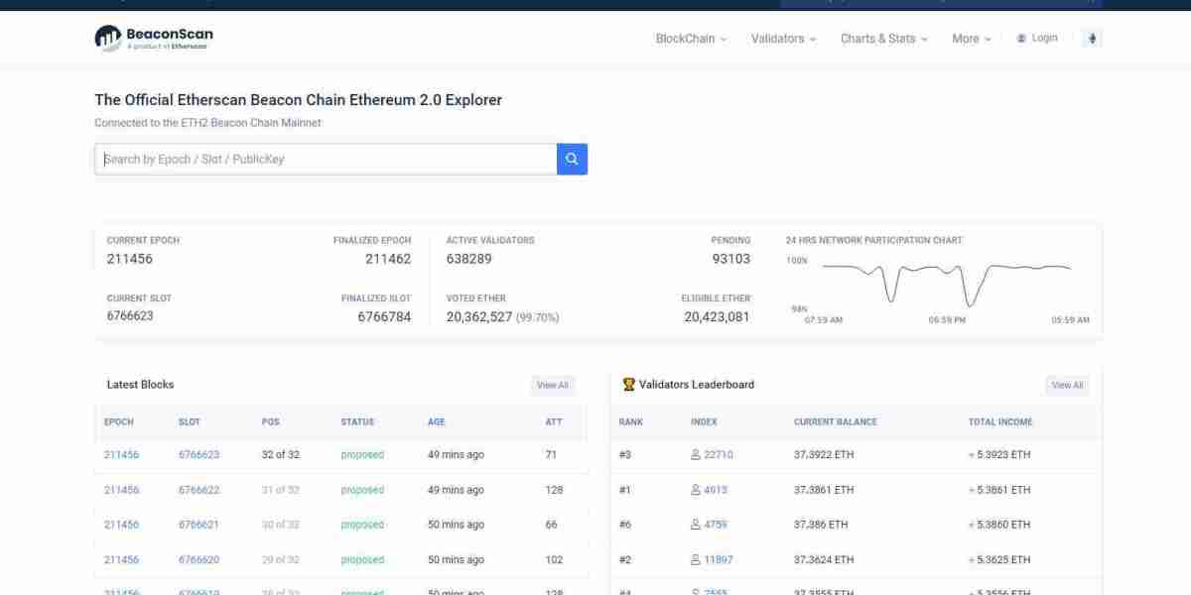1191x595 pixels.
Task: View all Latest Blocks
Action: 552,385
